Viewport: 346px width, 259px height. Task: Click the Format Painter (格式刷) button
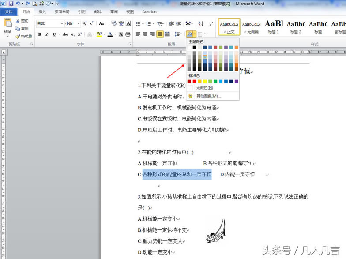(x=24, y=36)
